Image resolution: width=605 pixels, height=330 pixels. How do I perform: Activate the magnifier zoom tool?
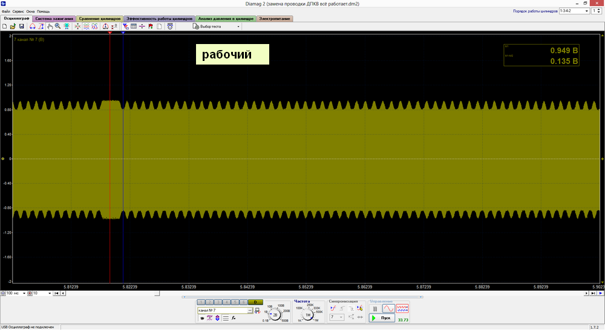58,26
